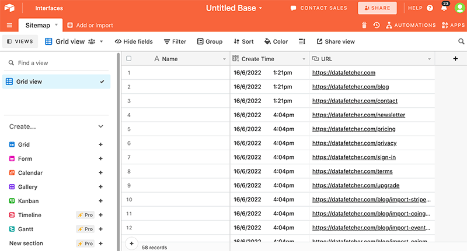Screen dimensions: 467x251
Task: Select Grid view in the sidebar
Action: point(56,82)
